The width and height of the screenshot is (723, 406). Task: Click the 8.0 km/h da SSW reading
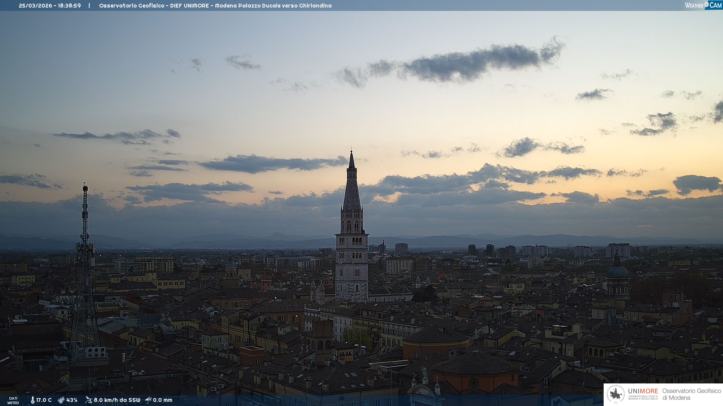117,400
